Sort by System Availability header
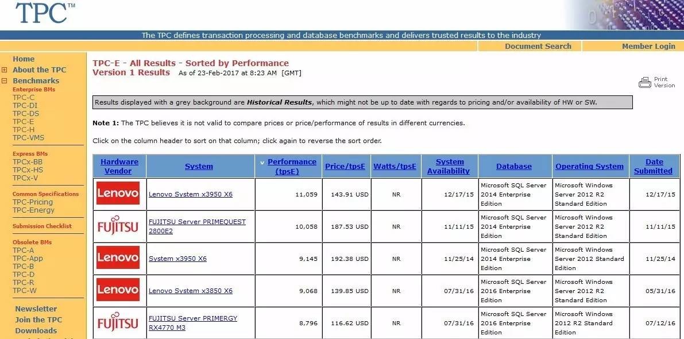Viewport: 684px width, 339px height. pyautogui.click(x=449, y=166)
